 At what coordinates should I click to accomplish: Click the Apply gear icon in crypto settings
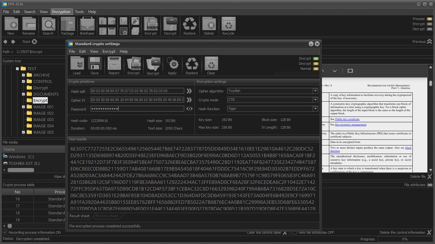[x=172, y=65]
